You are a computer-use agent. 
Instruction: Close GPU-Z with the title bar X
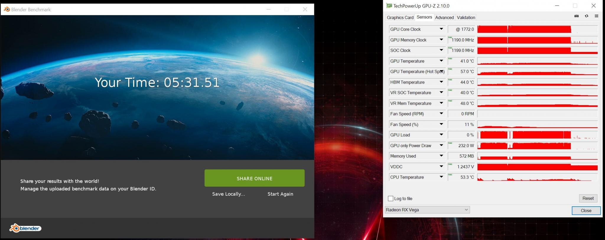coord(593,6)
